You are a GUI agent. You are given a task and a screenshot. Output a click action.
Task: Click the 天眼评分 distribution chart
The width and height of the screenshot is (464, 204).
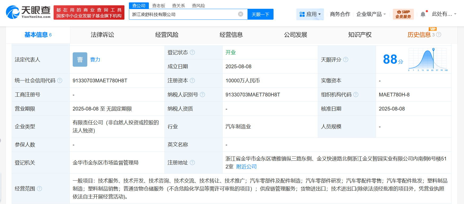428,59
